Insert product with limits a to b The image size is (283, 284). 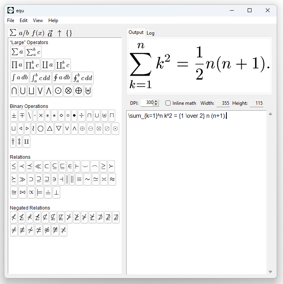[x=32, y=65]
